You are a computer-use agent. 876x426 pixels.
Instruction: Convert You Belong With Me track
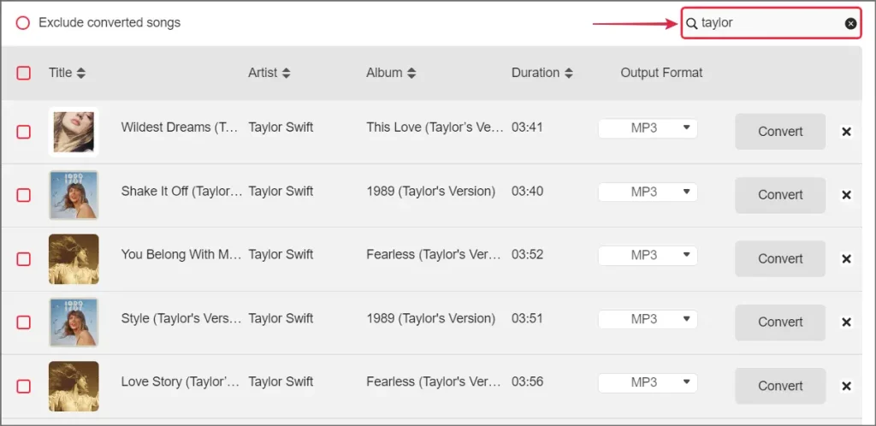779,258
